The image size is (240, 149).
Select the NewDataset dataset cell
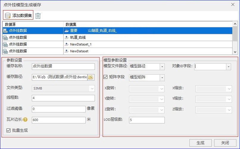(x=148, y=51)
